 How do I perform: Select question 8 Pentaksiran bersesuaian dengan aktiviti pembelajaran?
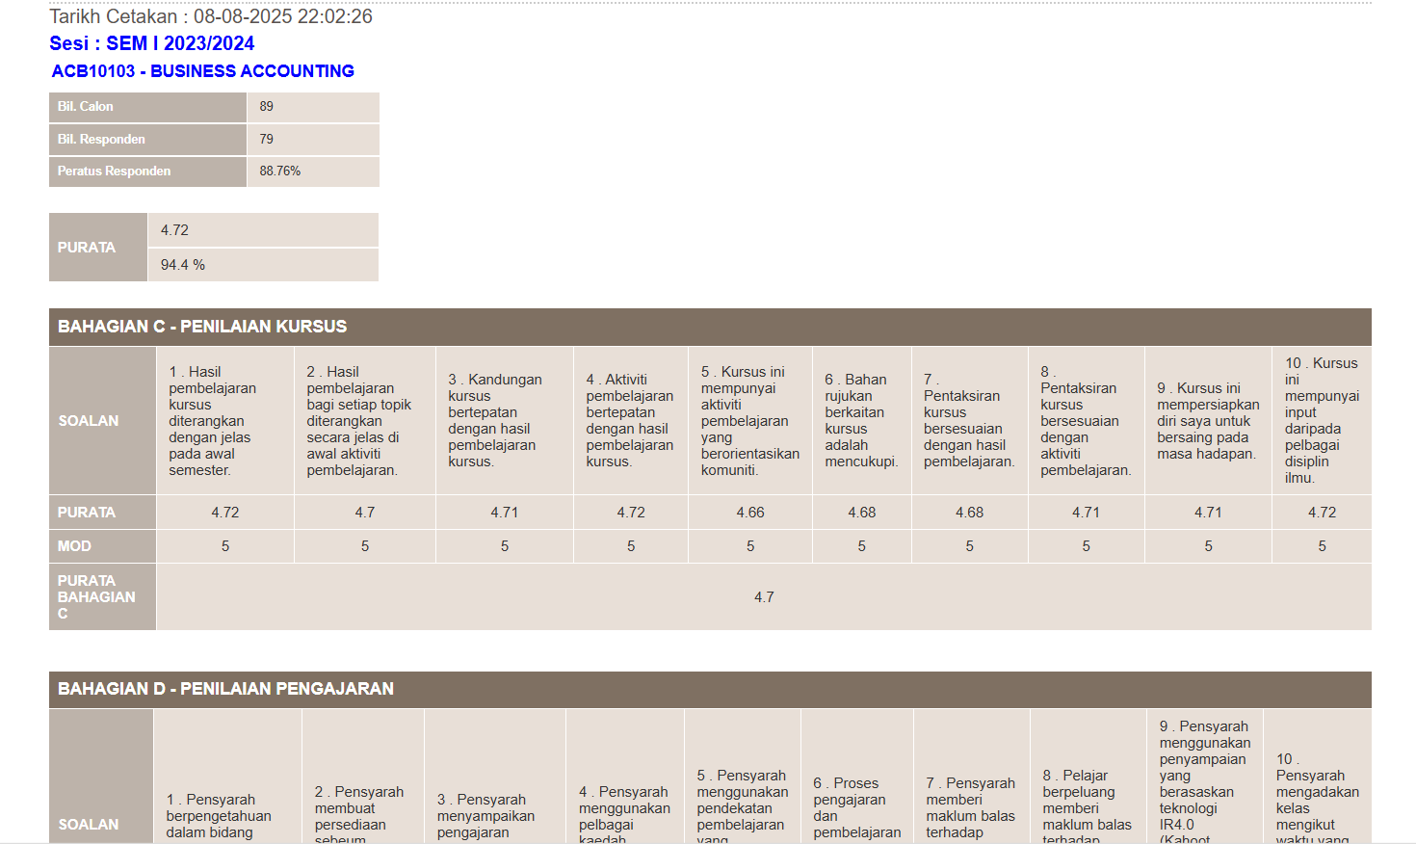tap(1086, 421)
